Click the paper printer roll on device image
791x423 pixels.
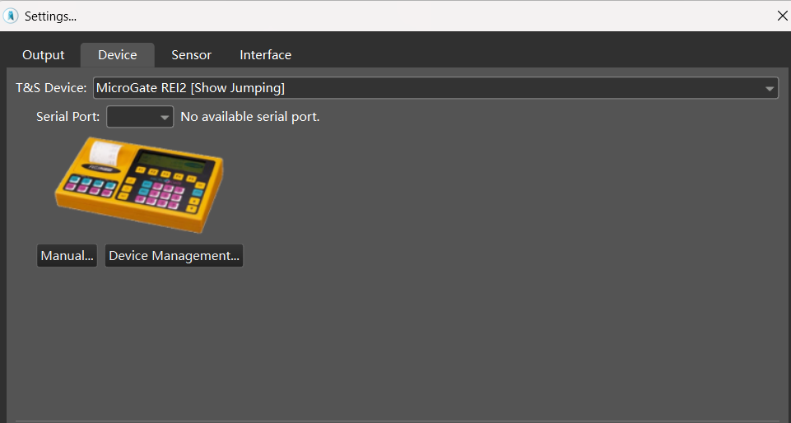[x=105, y=151]
